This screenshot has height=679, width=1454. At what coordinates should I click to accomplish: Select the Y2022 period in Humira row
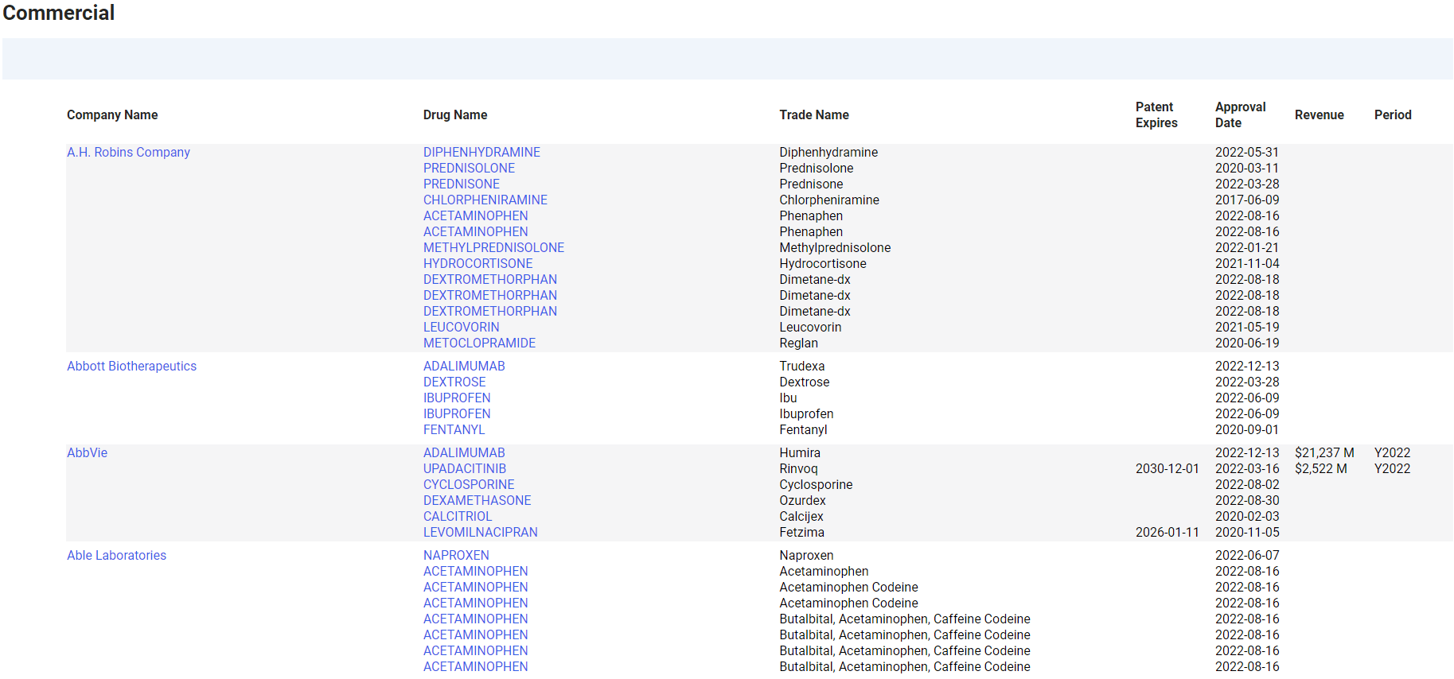[1392, 452]
